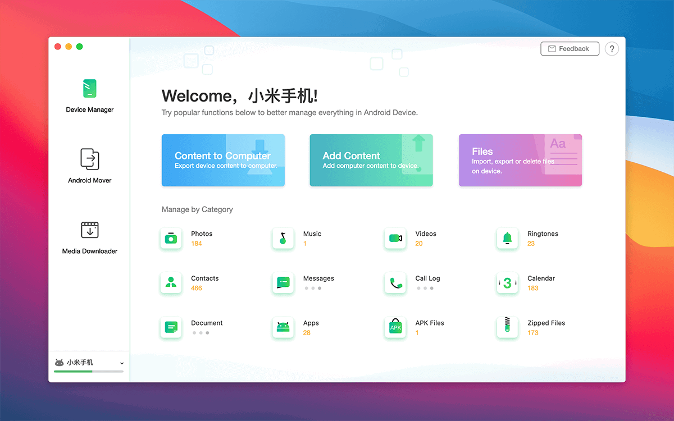
Task: Click the Zipped Files zipper icon
Action: pyautogui.click(x=507, y=327)
